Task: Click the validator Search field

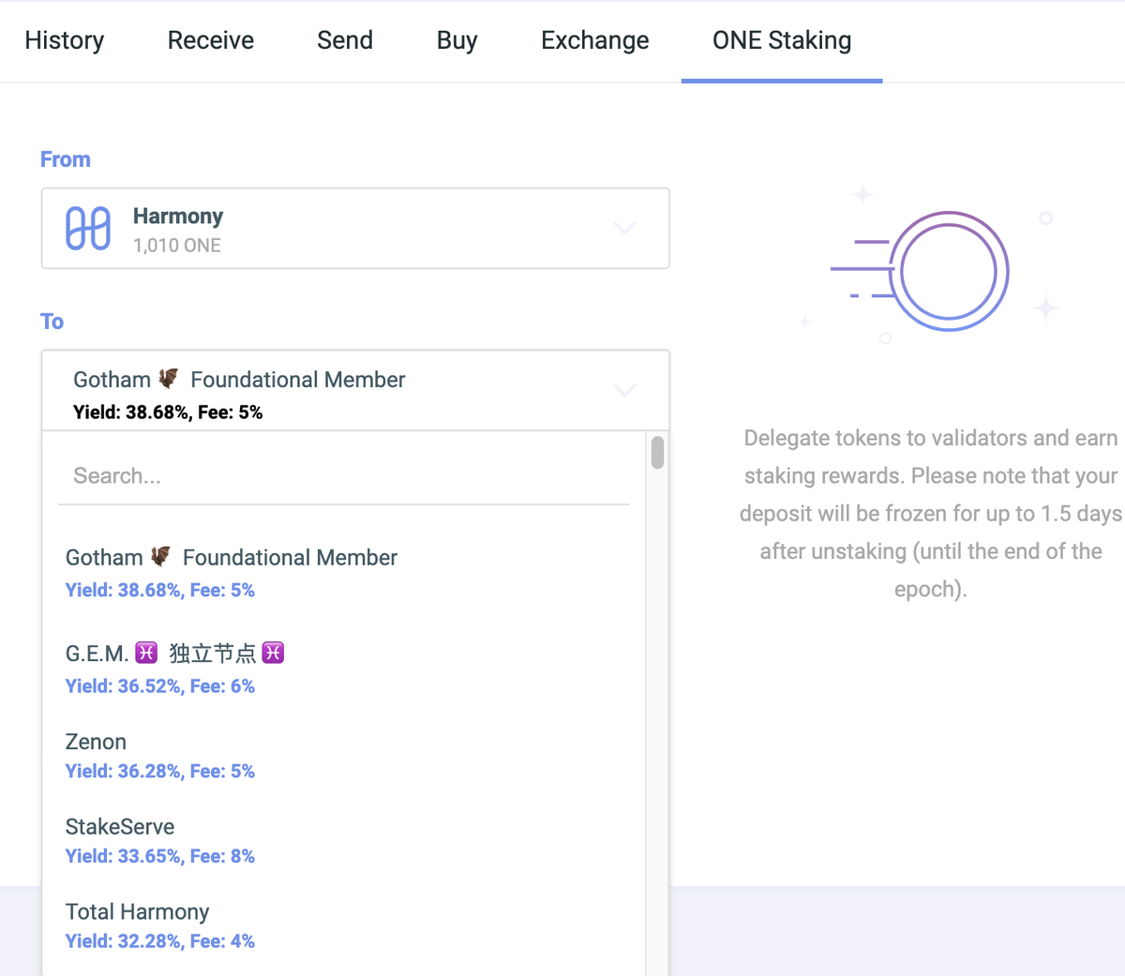Action: point(343,476)
